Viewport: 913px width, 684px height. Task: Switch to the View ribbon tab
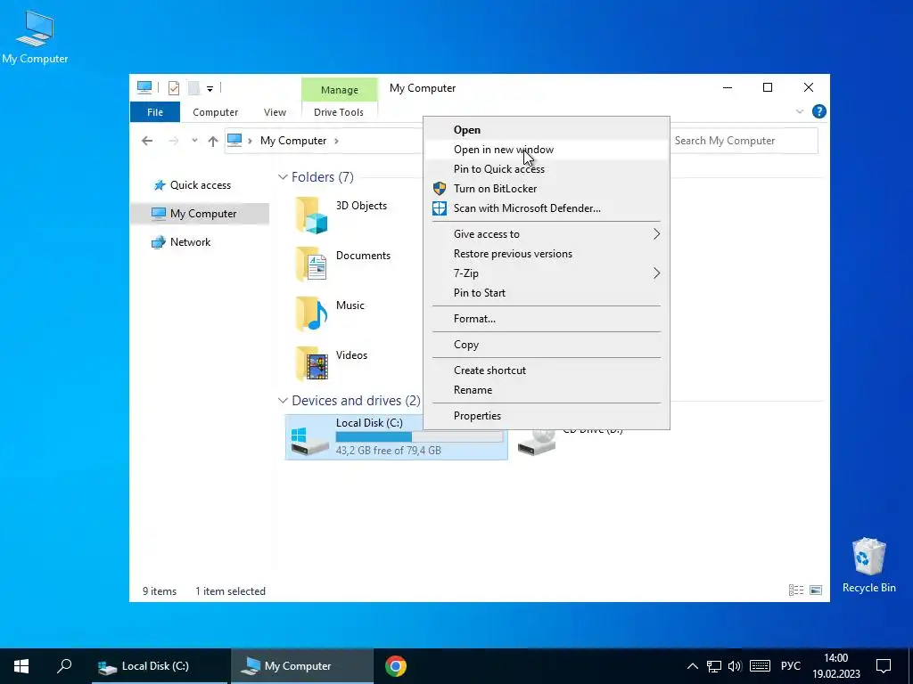click(275, 112)
